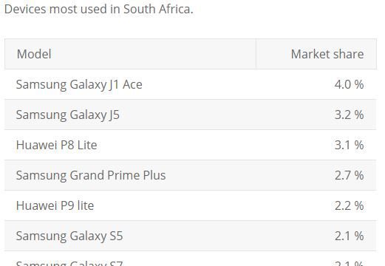This screenshot has width=385, height=266.
Task: Click Huawei P8 Lite model entry
Action: [x=56, y=145]
